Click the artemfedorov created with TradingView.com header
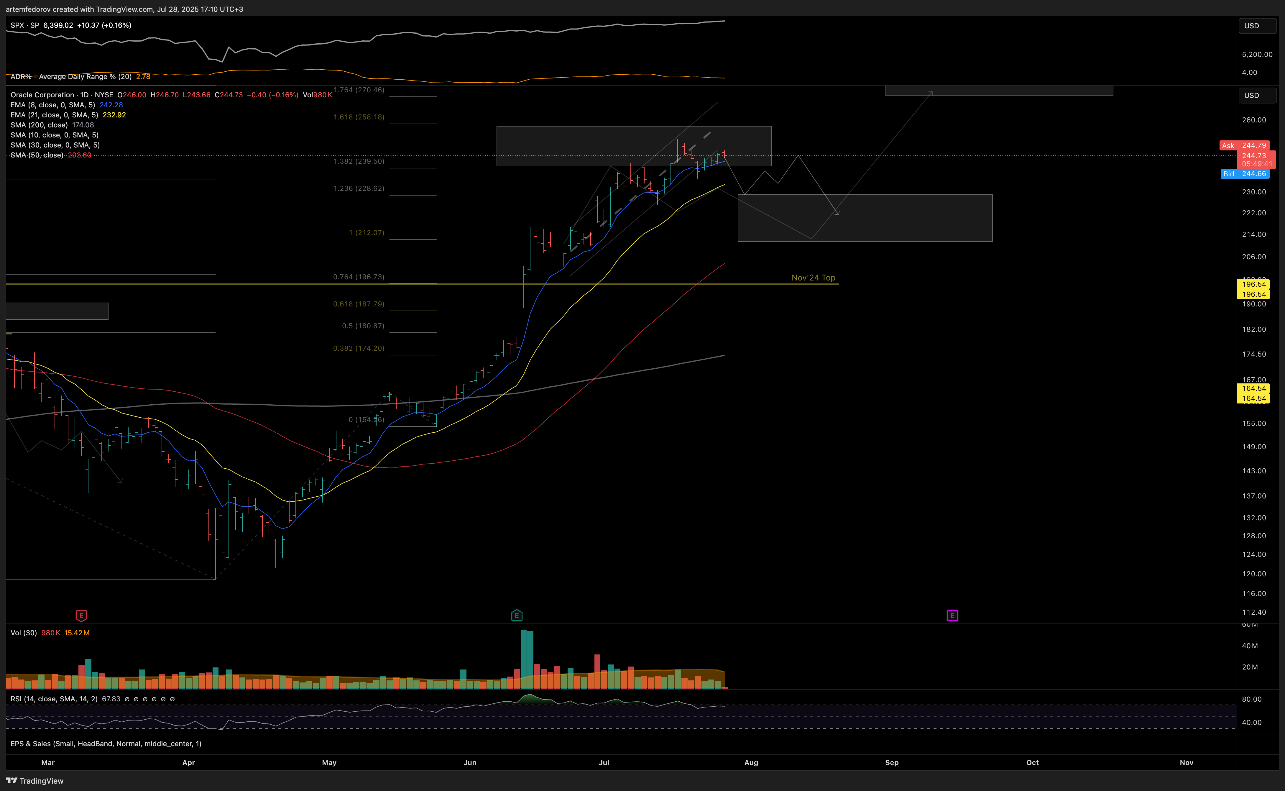1285x791 pixels. click(x=124, y=9)
